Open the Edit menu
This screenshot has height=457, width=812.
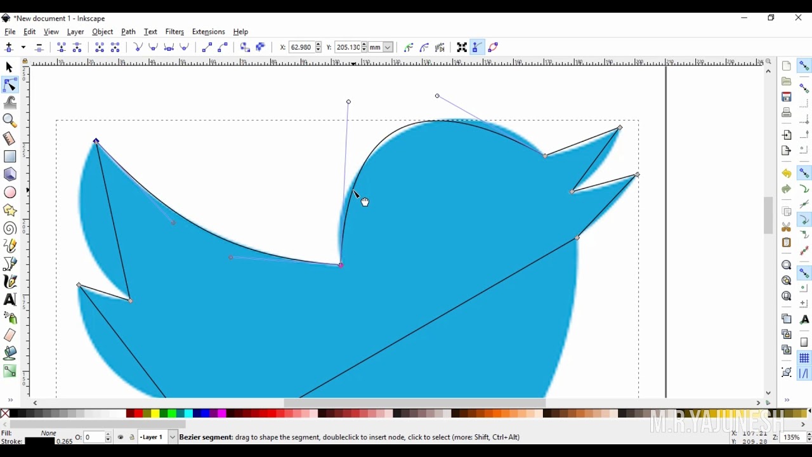(30, 32)
